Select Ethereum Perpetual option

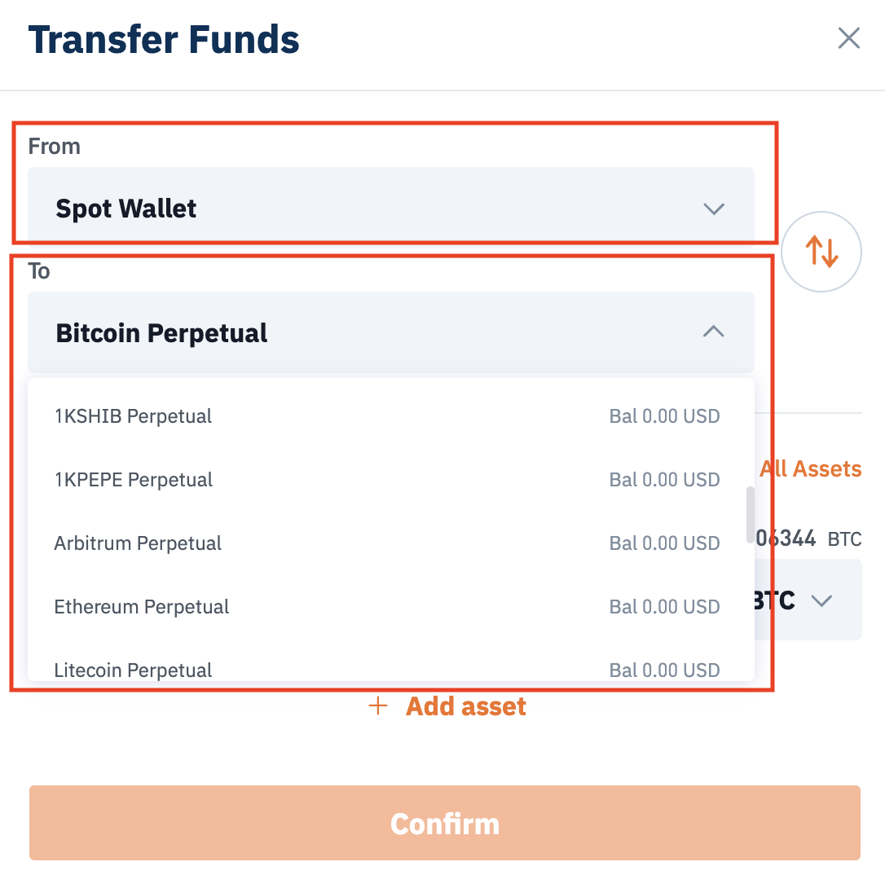[142, 607]
